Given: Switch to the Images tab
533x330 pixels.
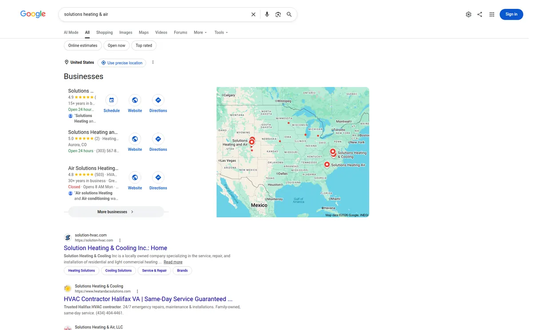Looking at the screenshot, I should [x=126, y=32].
